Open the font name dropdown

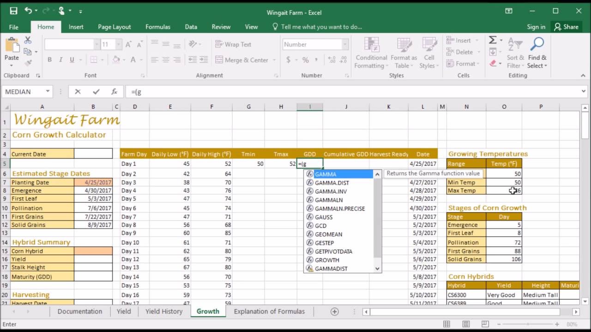tap(96, 44)
